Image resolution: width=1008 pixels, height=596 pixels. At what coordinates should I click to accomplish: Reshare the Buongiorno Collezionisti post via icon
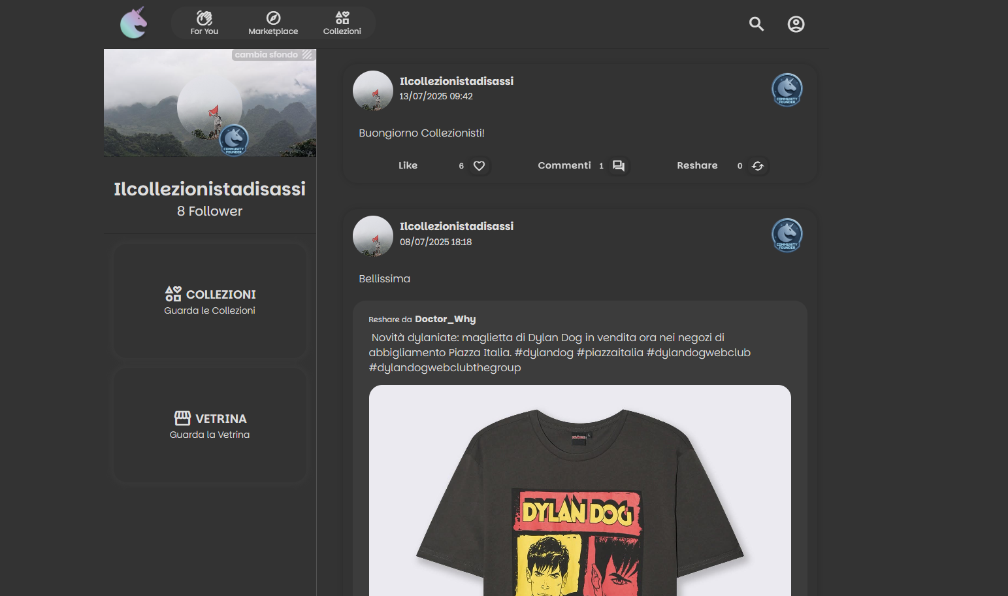click(x=758, y=166)
